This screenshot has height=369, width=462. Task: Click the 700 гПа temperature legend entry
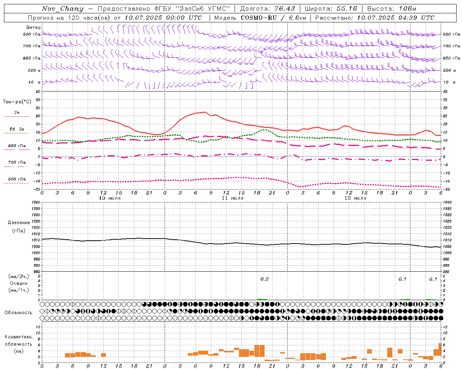17,162
